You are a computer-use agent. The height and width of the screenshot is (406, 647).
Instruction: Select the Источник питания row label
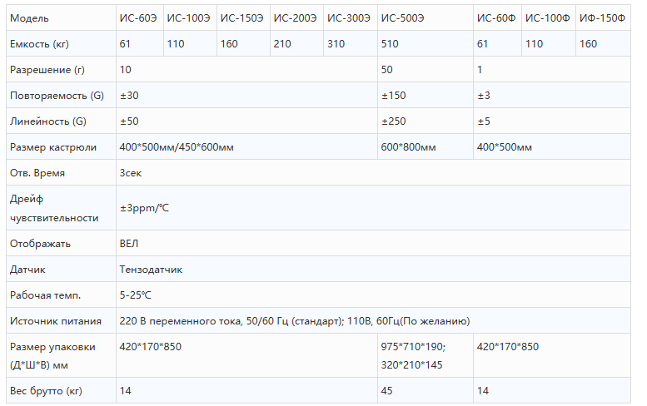point(56,321)
